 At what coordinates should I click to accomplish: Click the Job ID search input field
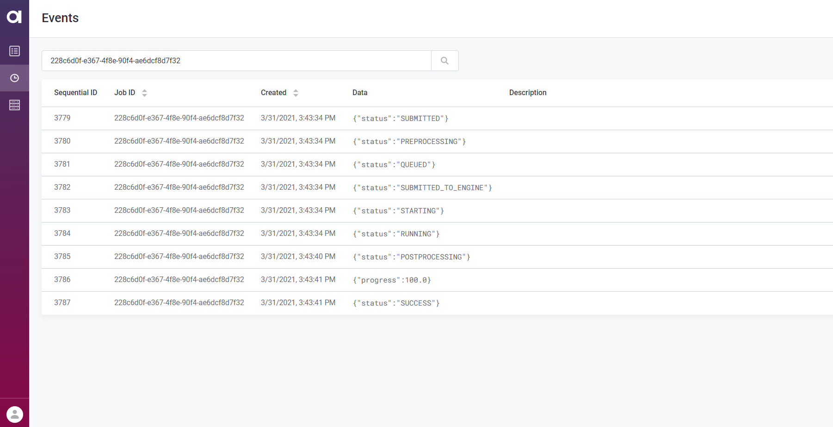236,61
